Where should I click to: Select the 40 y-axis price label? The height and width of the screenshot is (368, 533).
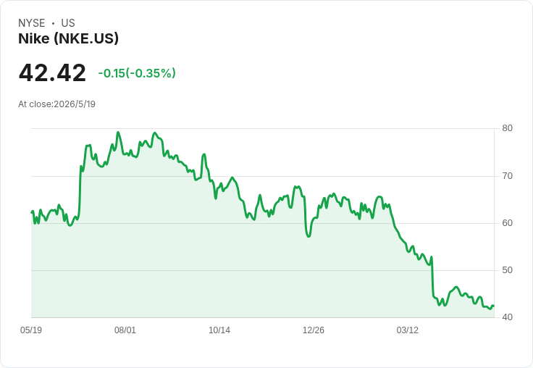click(507, 317)
